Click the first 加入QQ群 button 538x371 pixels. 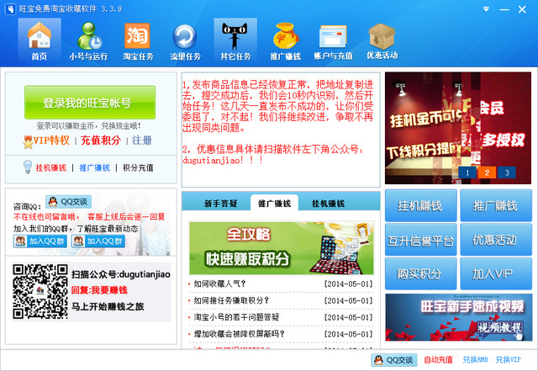coord(40,241)
